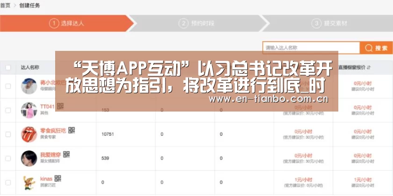
Task: Click the 直播橱窗报价 column header label
Action: click(352, 68)
